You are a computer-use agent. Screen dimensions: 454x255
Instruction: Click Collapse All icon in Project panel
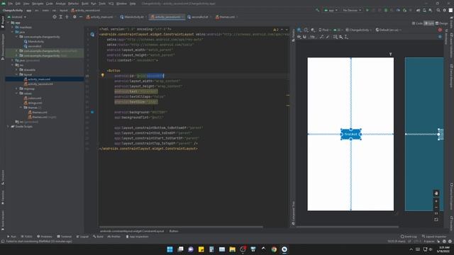coord(67,17)
